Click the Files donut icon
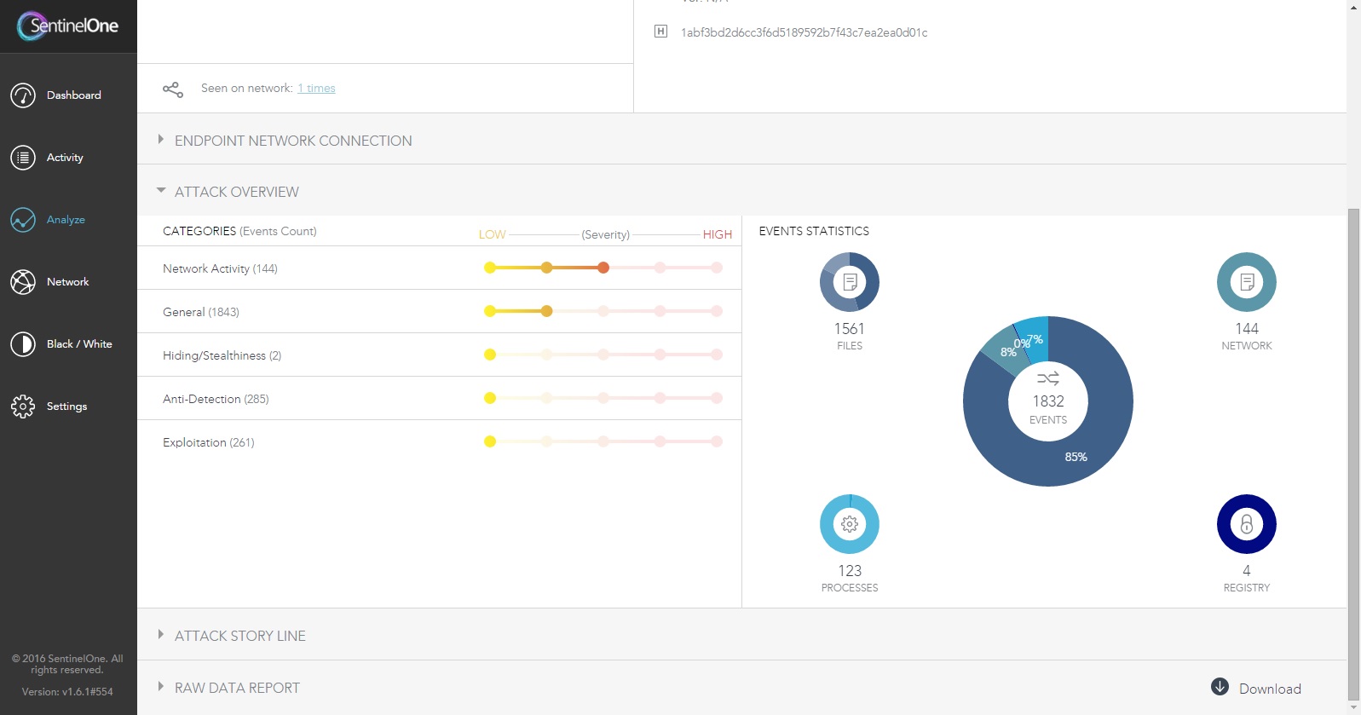 pyautogui.click(x=850, y=282)
